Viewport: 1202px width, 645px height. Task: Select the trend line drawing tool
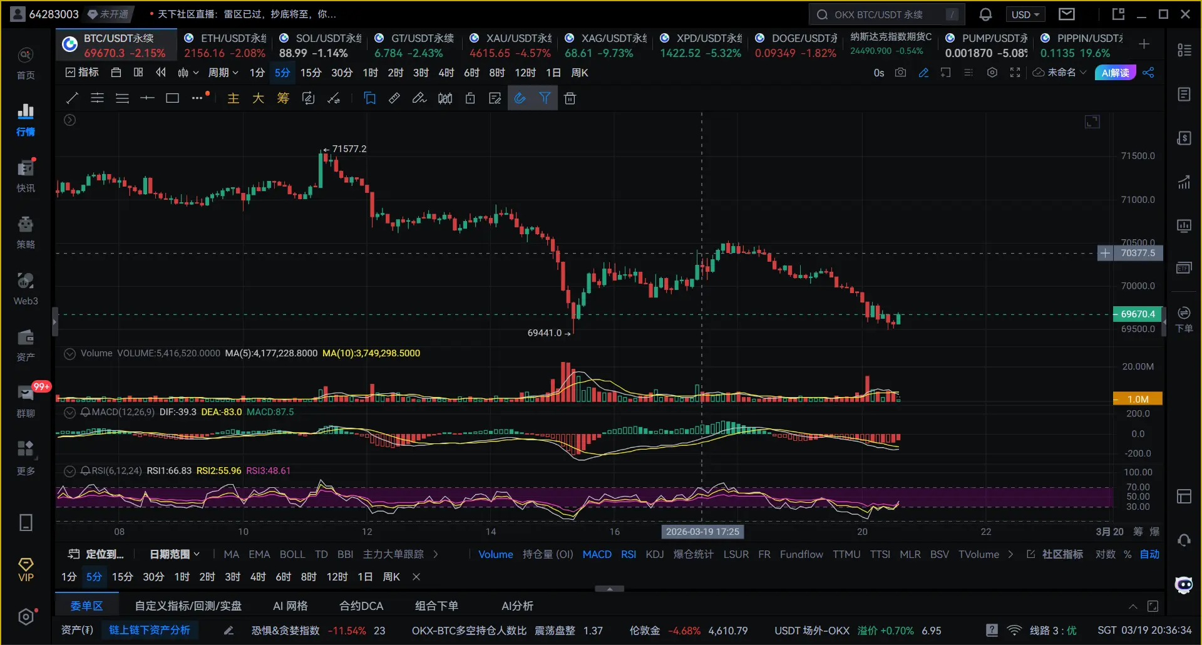[72, 98]
